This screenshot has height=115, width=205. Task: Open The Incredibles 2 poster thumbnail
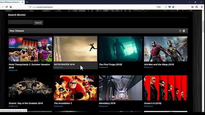pos(76,88)
